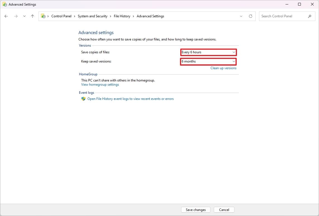Click the up one level arrow
319x216 pixels.
click(32, 16)
